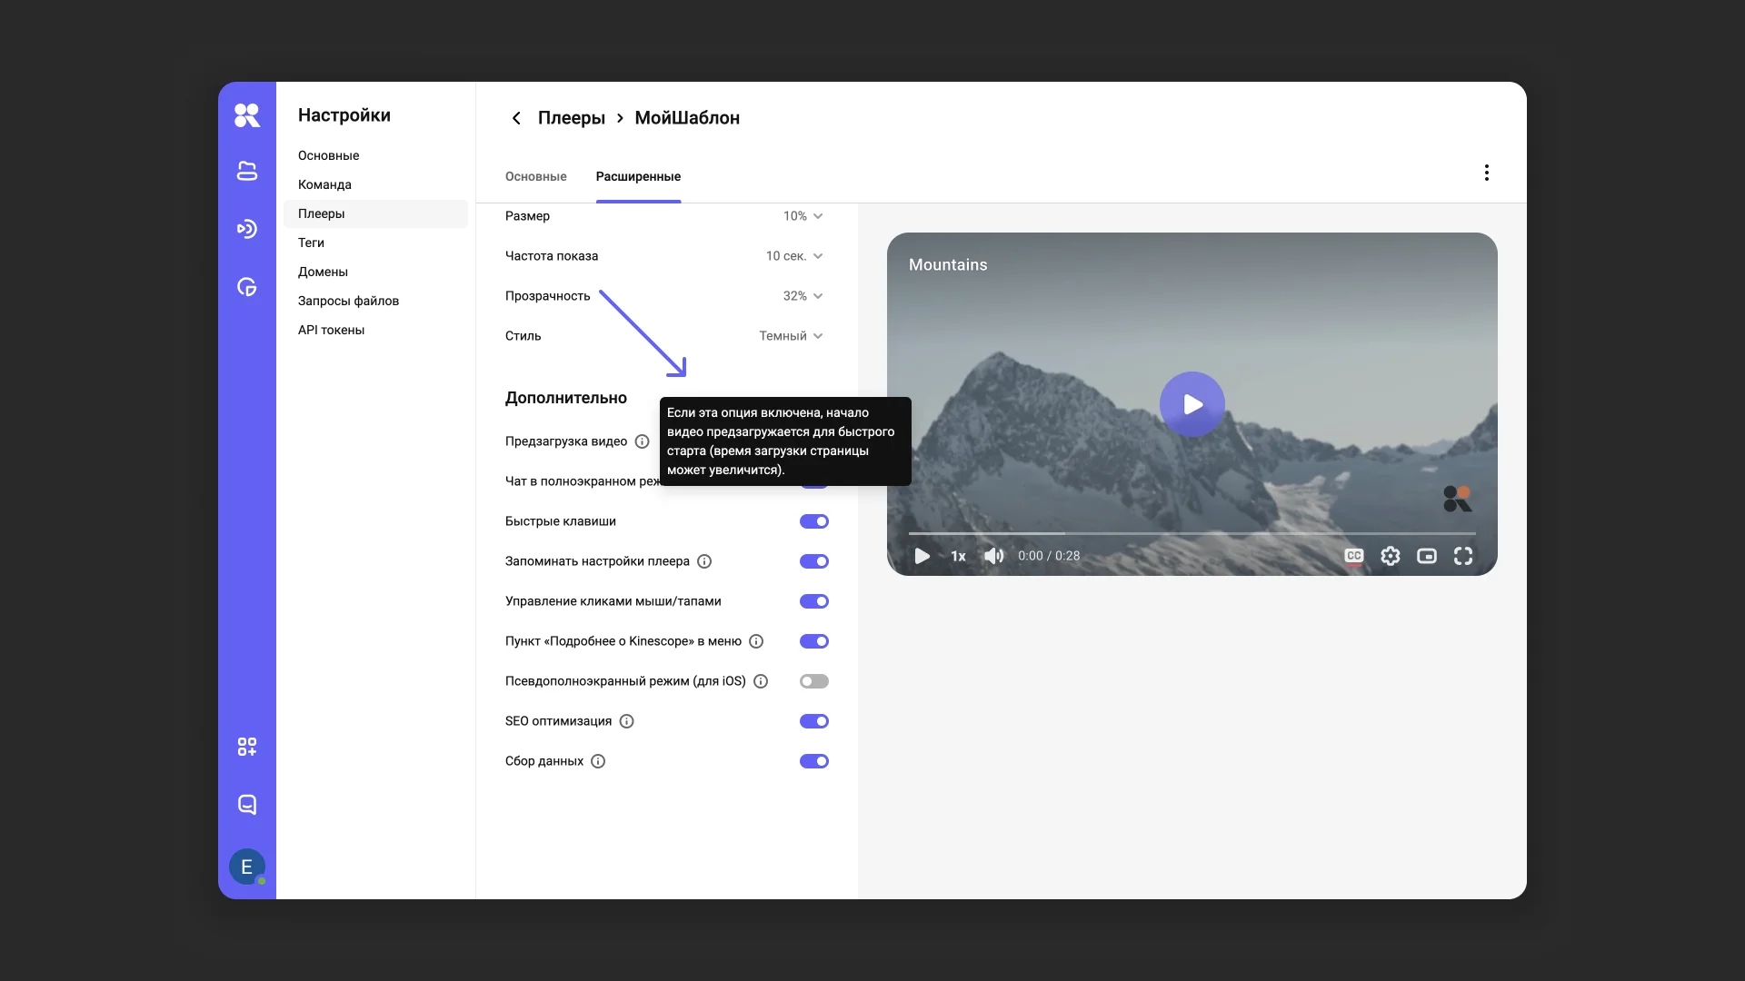Open player settings gear in video controls

click(x=1390, y=556)
